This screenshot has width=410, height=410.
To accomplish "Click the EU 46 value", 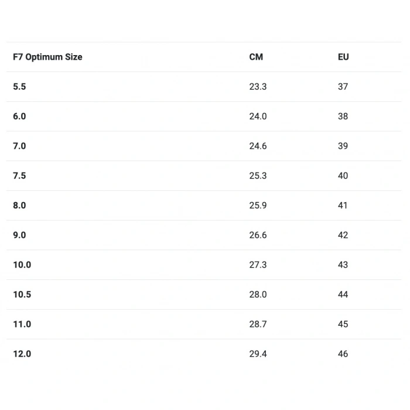I will coord(343,354).
